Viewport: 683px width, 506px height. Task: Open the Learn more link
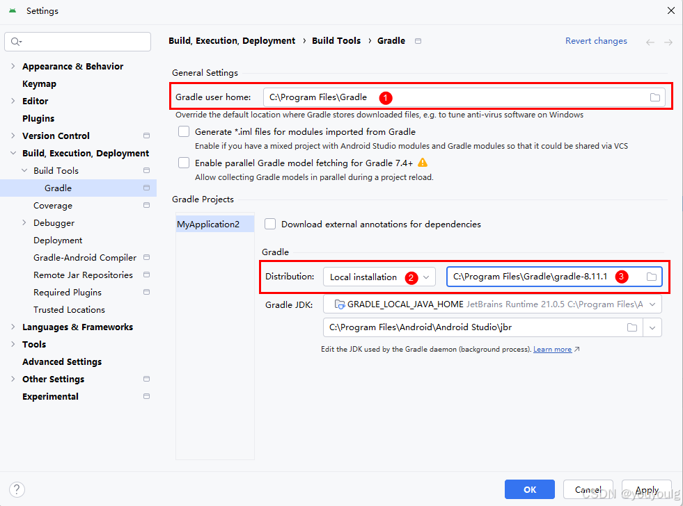(552, 349)
